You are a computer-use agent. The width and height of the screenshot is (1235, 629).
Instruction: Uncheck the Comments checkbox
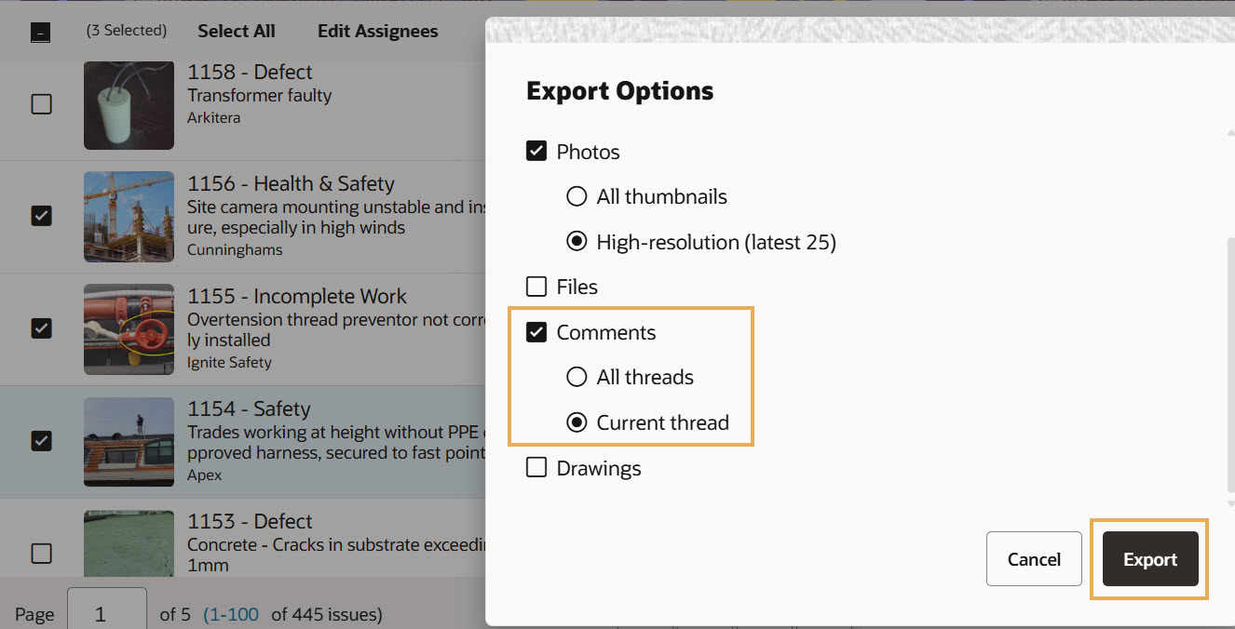(x=536, y=332)
